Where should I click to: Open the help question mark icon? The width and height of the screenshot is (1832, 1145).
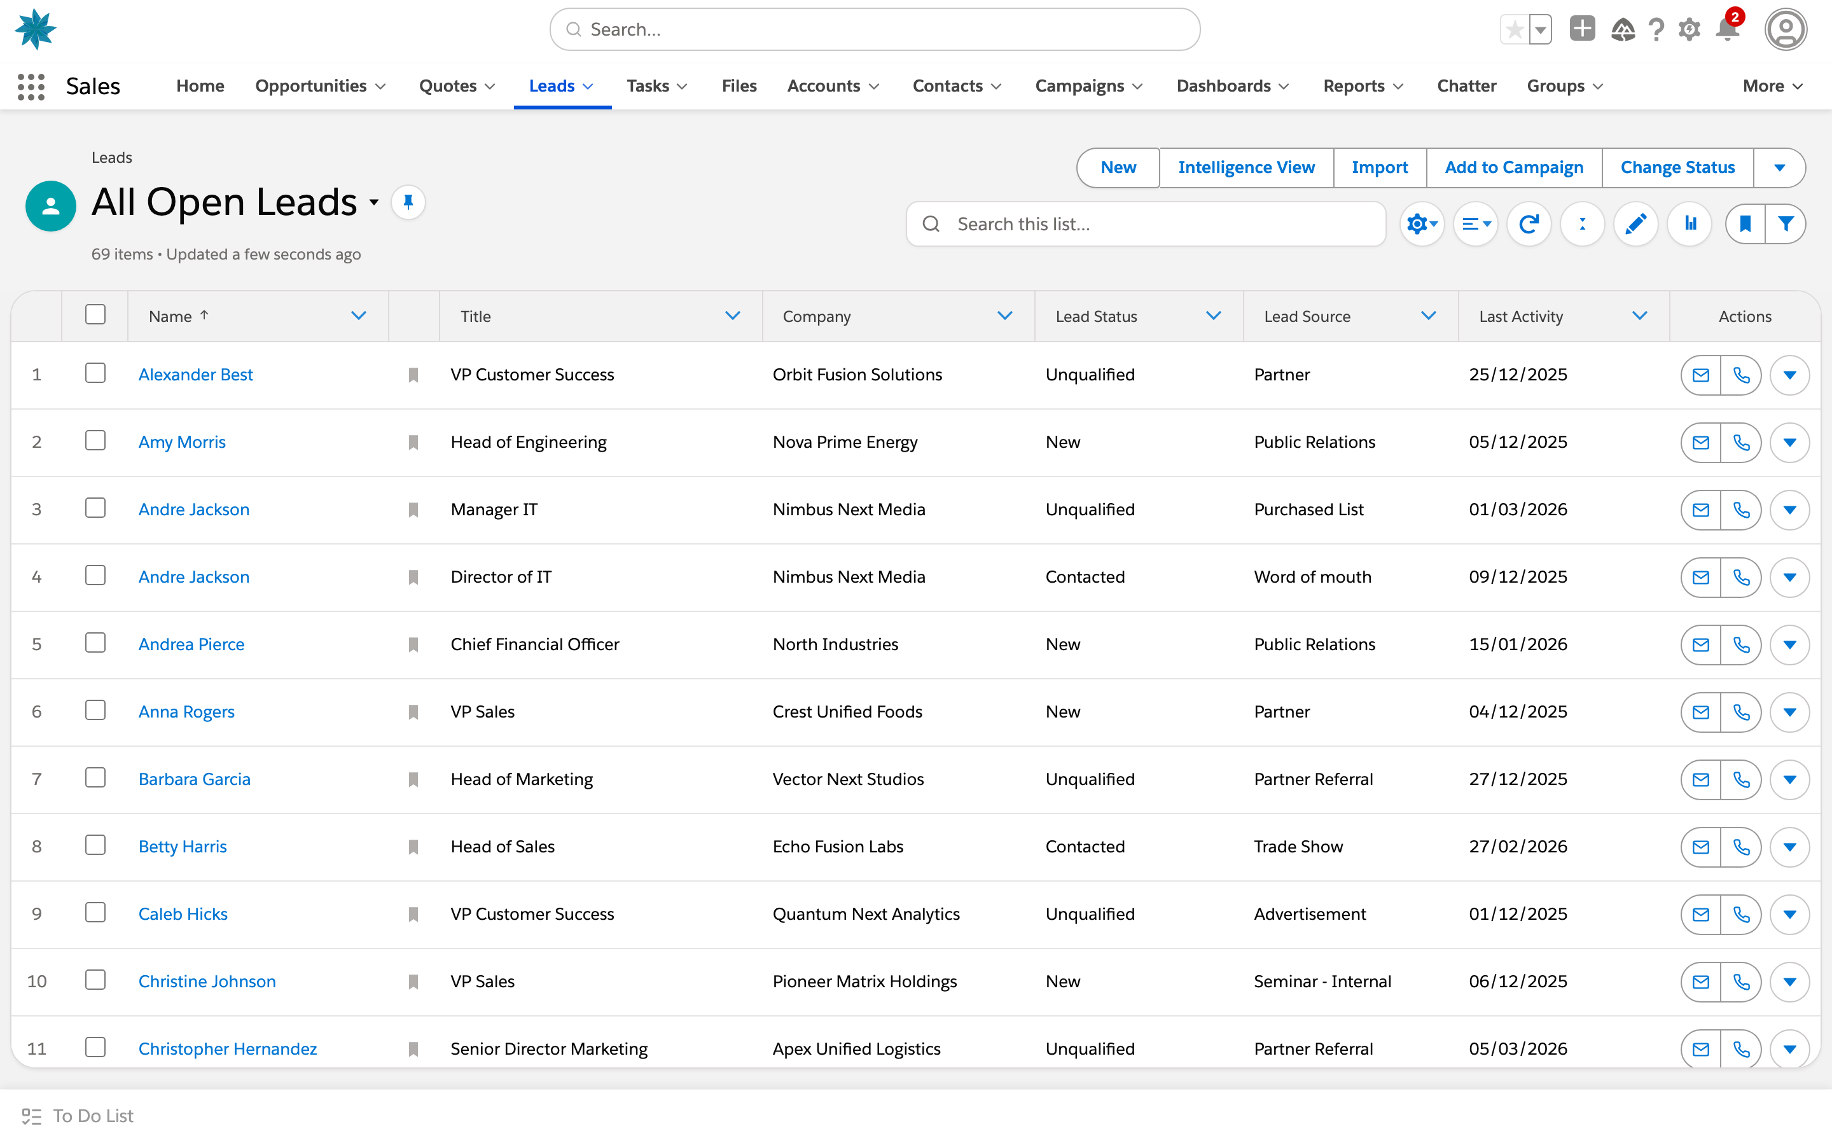(x=1656, y=29)
